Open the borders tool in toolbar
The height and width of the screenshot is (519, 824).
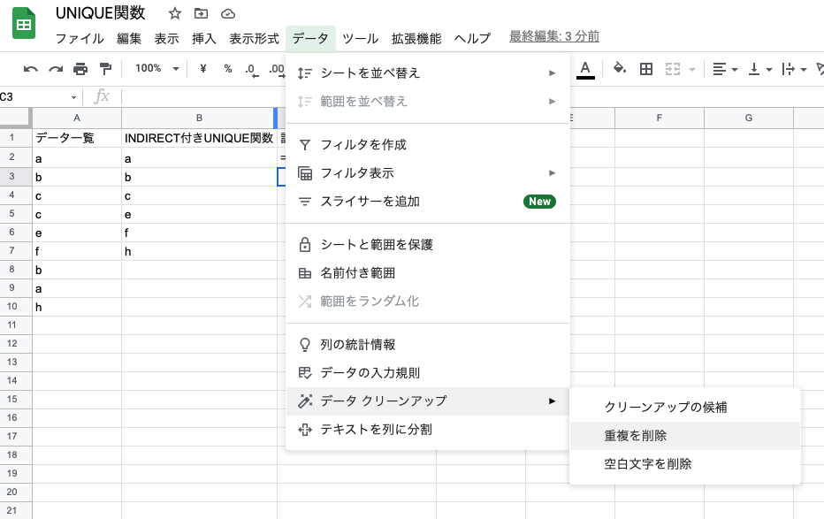[x=646, y=69]
